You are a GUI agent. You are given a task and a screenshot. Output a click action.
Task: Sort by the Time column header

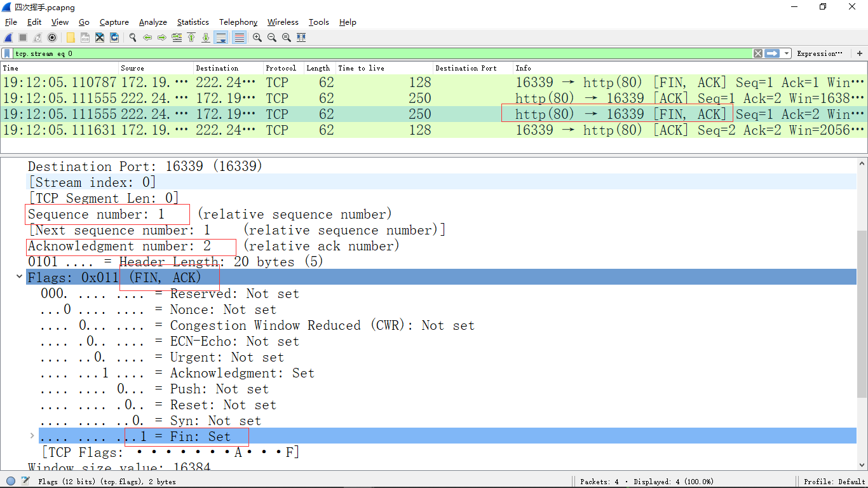(60, 68)
